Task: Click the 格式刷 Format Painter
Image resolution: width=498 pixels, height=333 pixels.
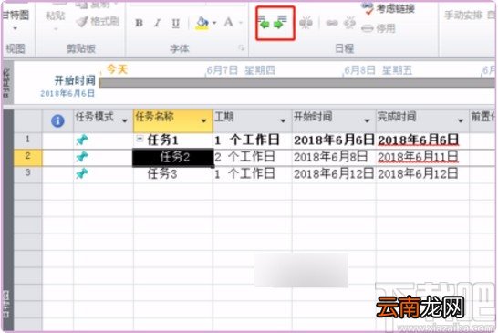Action: coord(98,22)
